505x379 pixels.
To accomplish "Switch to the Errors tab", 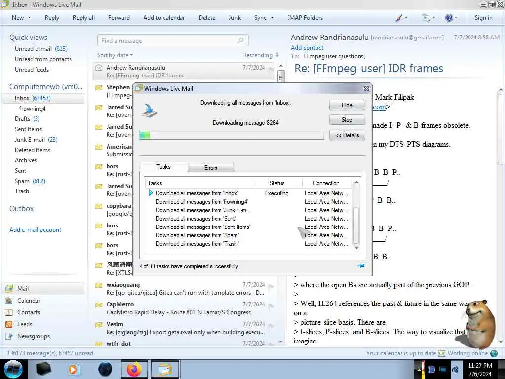I will coord(211,168).
